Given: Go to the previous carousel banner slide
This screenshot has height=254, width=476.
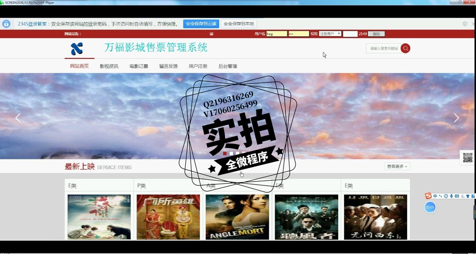Looking at the screenshot, I should [x=18, y=118].
